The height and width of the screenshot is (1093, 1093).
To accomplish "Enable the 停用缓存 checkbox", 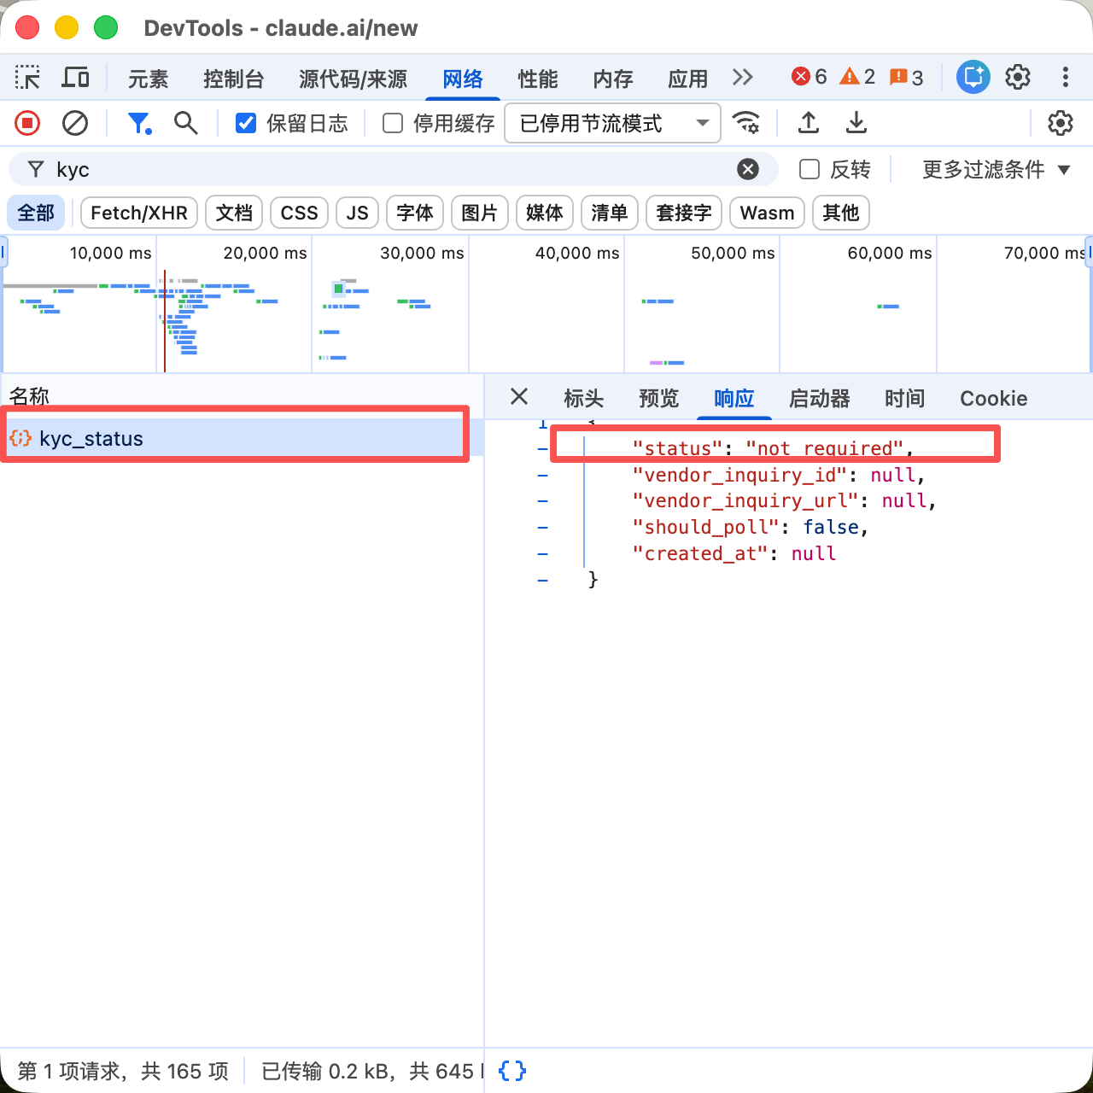I will 393,124.
